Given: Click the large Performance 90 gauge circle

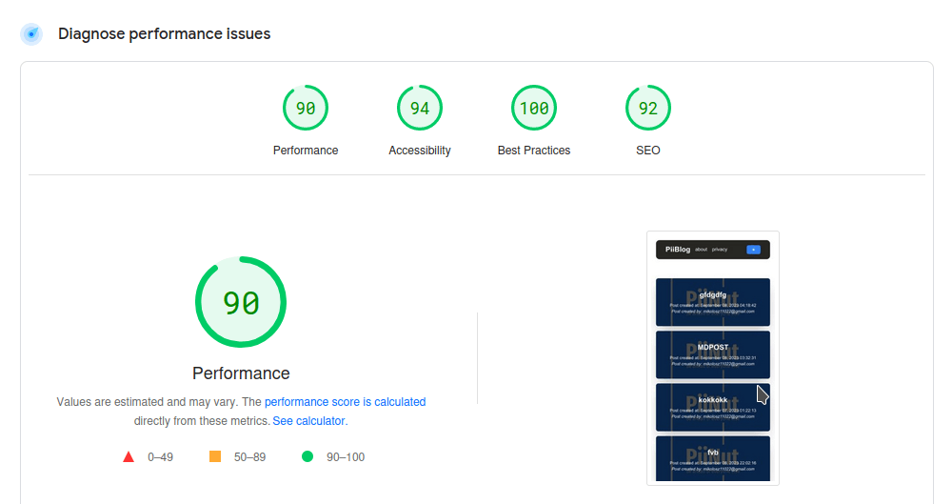Looking at the screenshot, I should pyautogui.click(x=241, y=303).
